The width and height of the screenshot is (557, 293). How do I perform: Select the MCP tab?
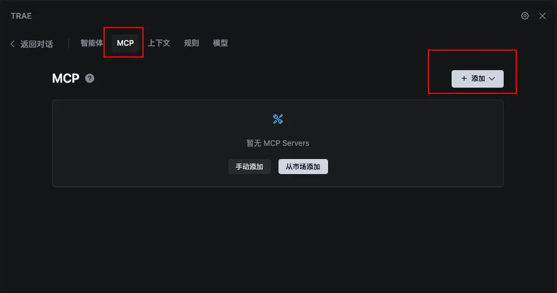[125, 43]
